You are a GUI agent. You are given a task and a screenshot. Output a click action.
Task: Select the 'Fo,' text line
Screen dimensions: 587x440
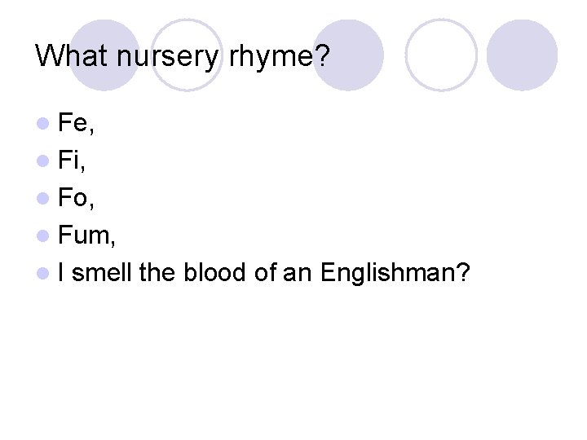[x=74, y=199]
